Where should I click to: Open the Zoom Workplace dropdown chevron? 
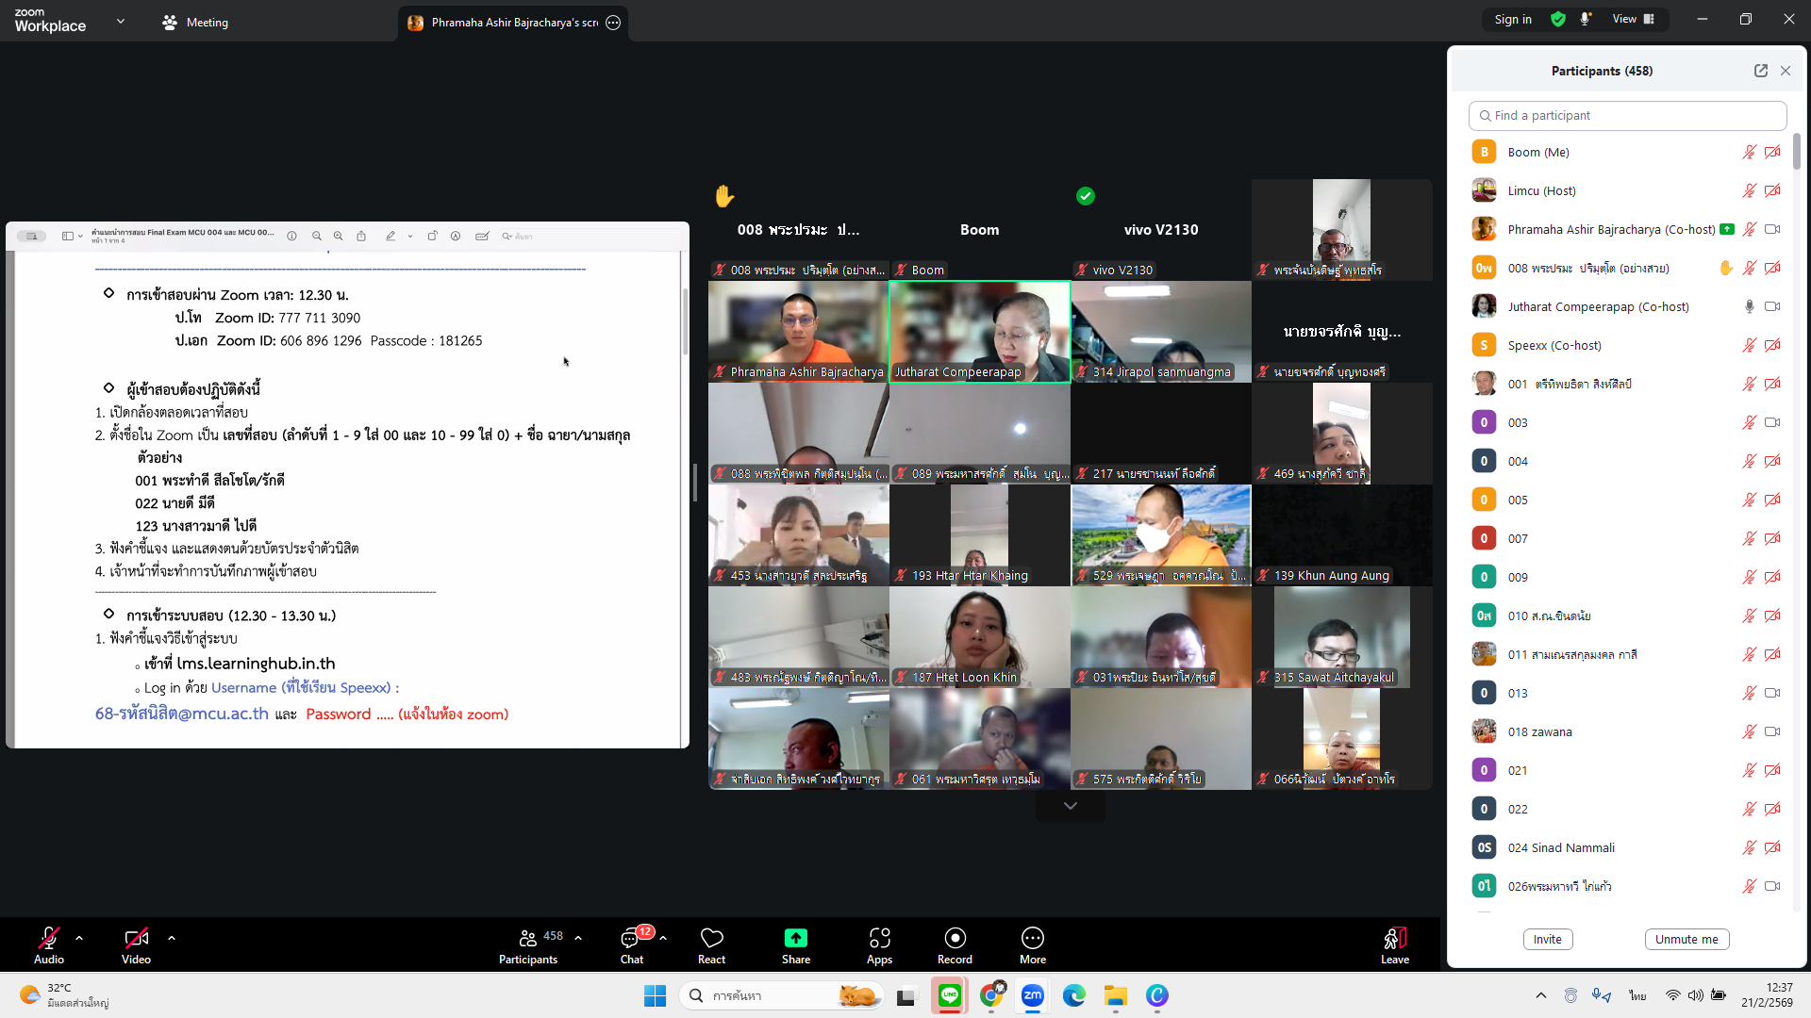[121, 21]
